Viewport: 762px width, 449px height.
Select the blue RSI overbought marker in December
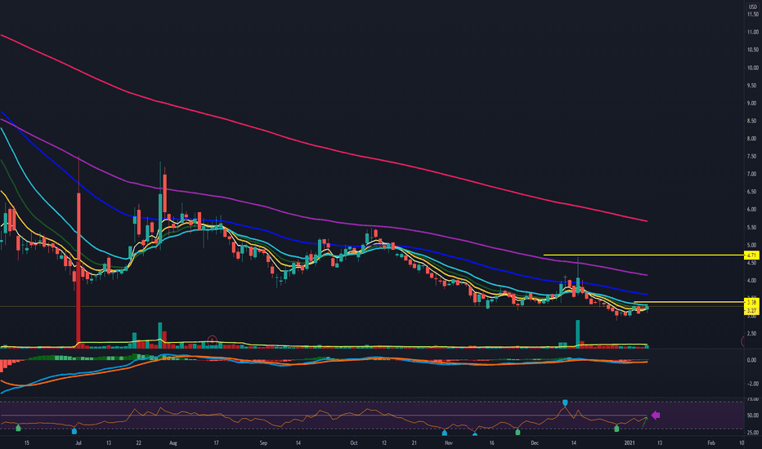coord(565,403)
